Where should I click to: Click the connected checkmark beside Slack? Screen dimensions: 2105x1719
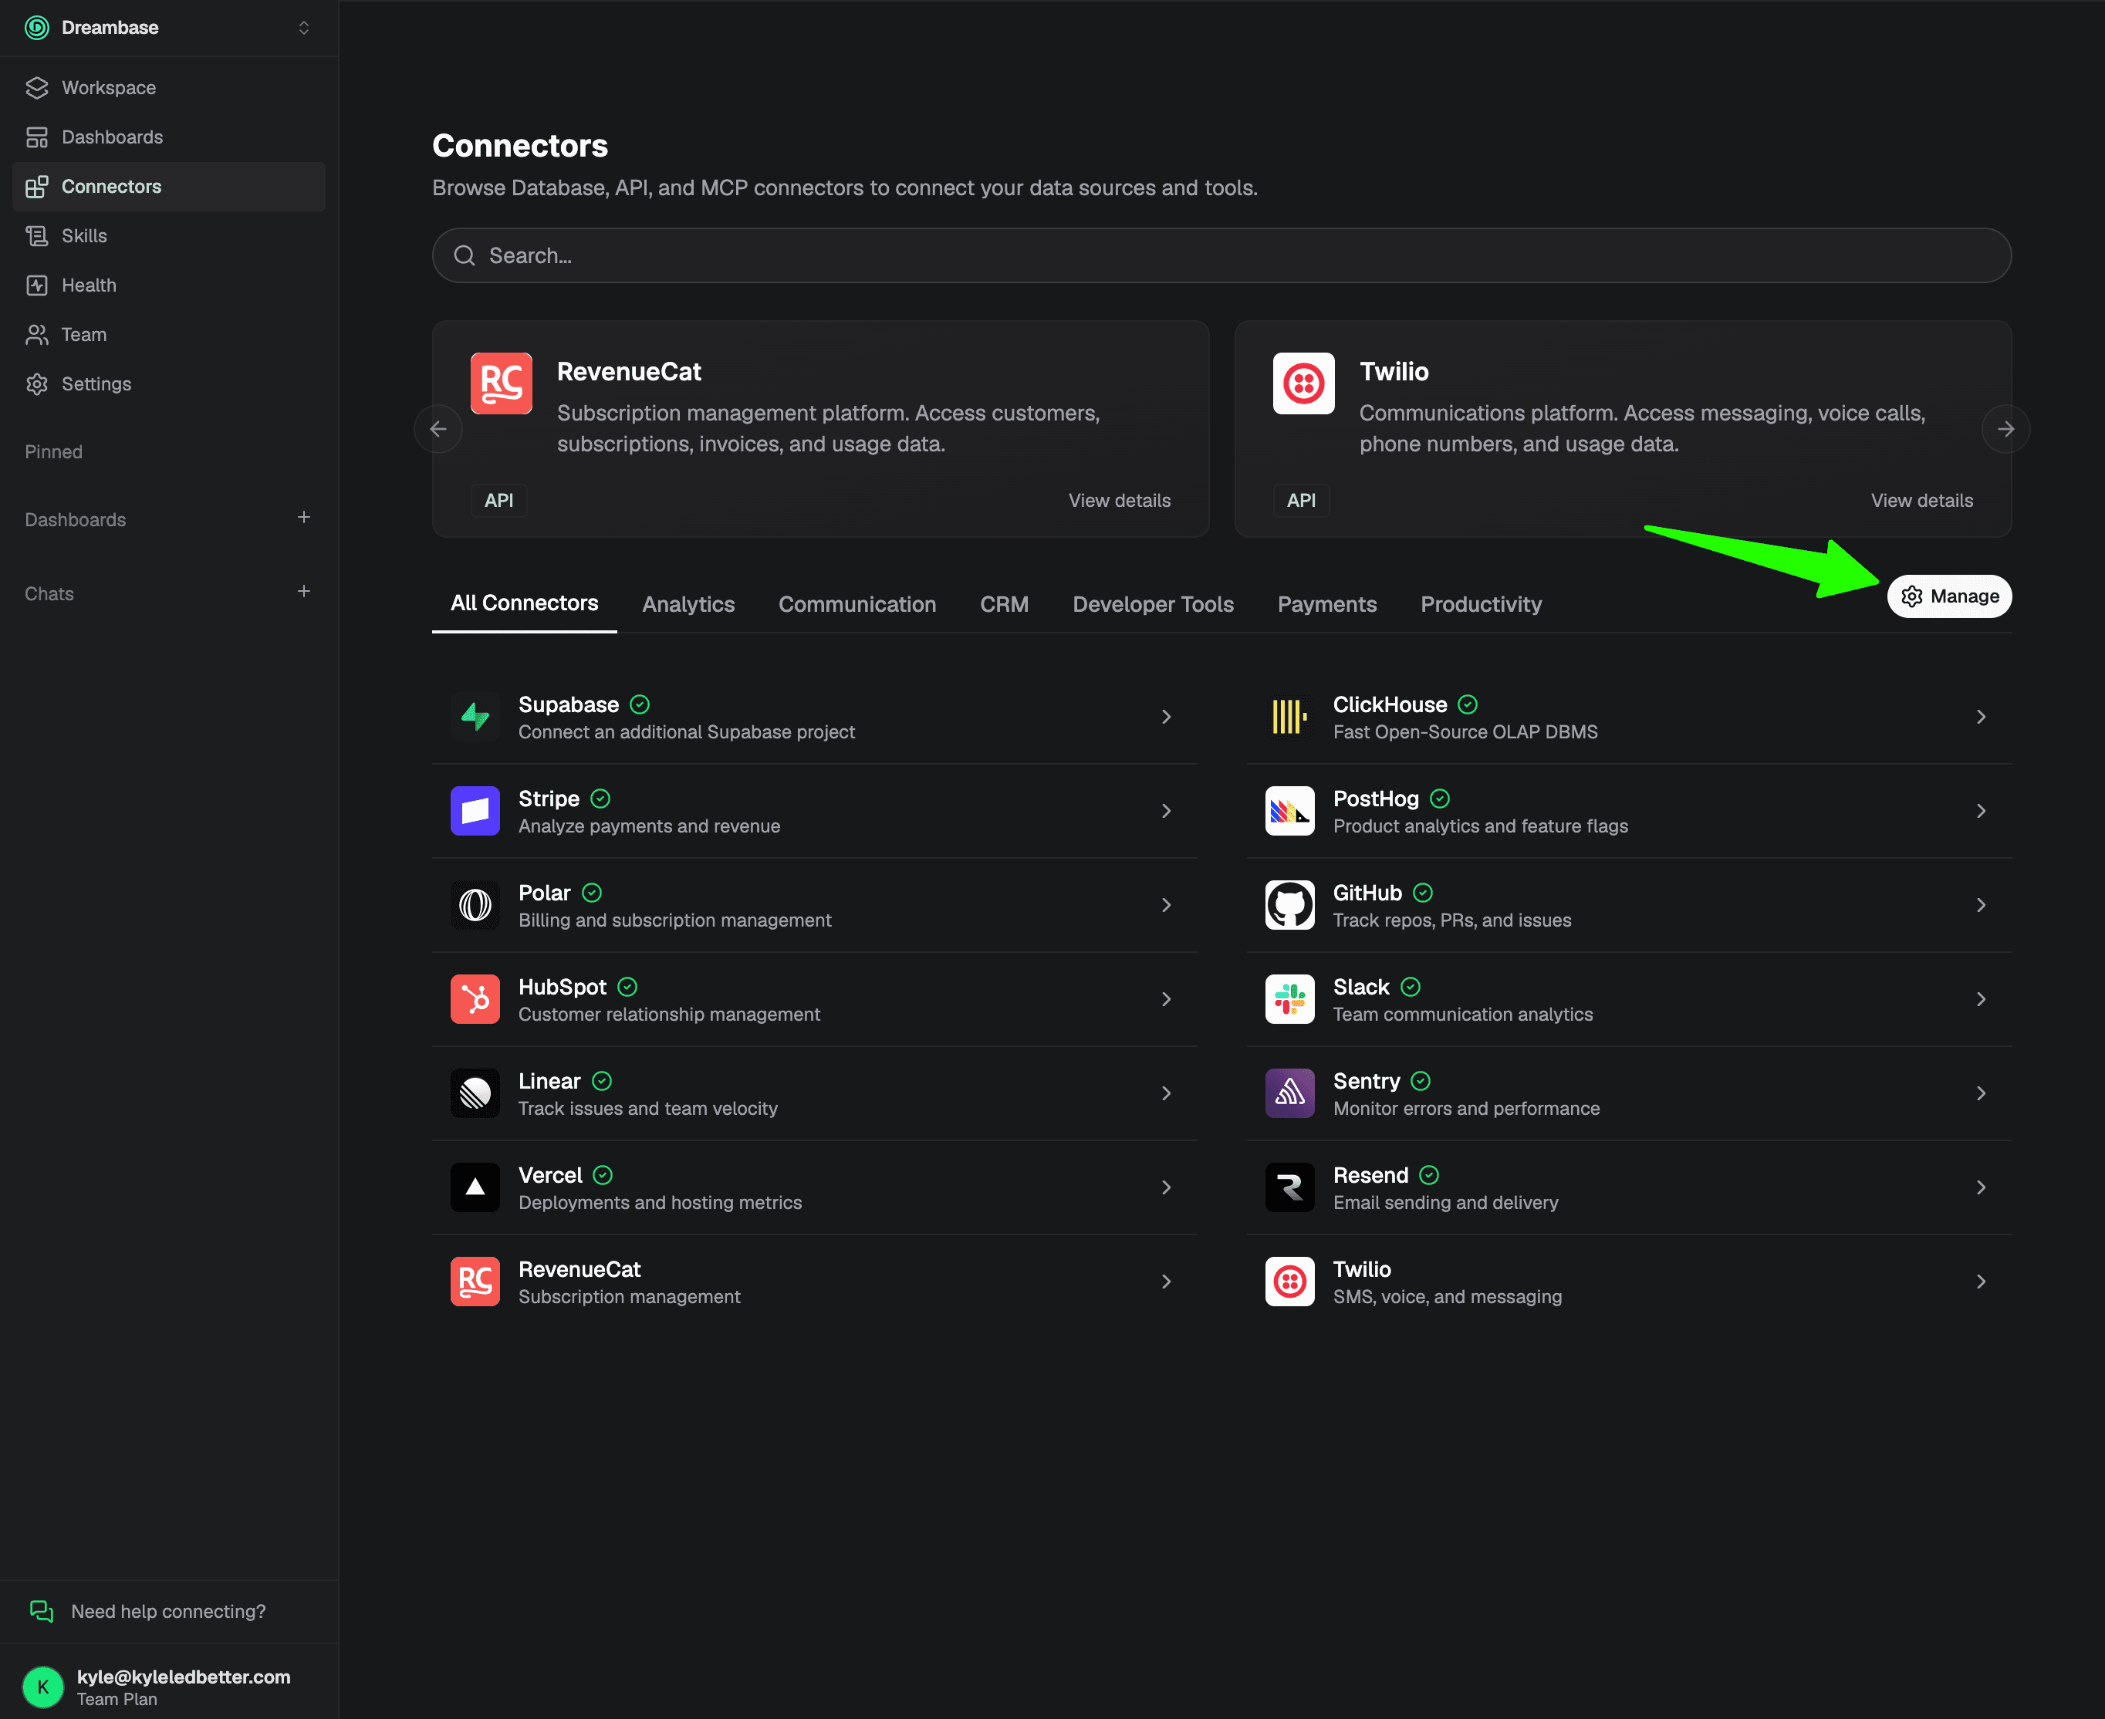click(x=1410, y=986)
